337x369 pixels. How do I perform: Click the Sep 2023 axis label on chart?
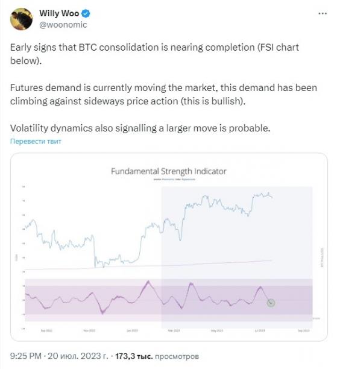pos(304,330)
